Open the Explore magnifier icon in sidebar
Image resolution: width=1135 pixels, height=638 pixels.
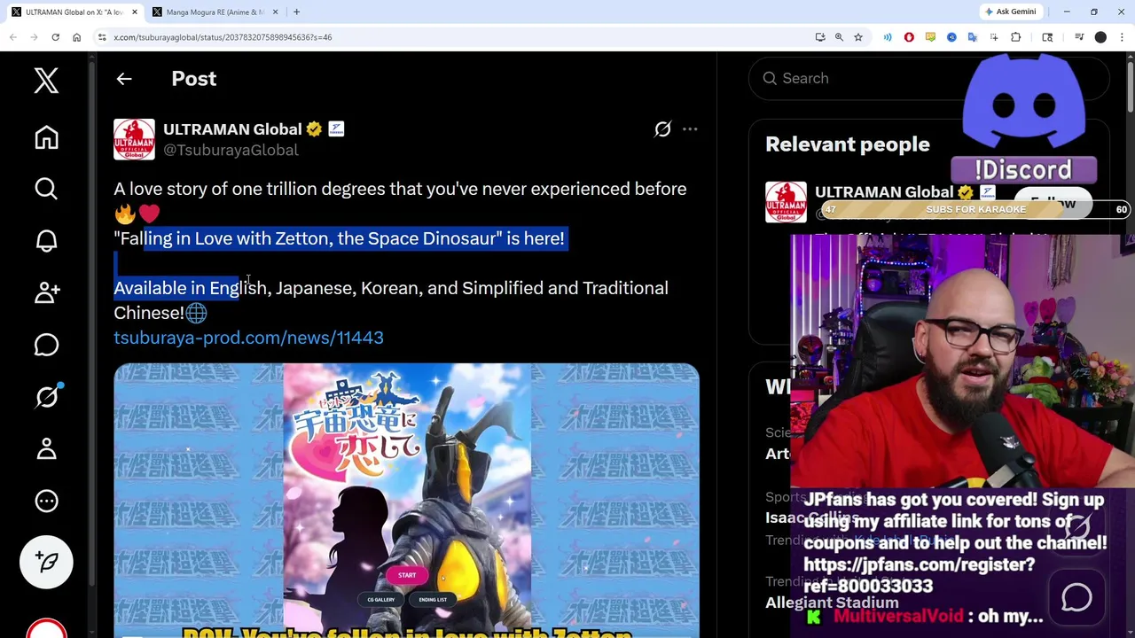click(x=46, y=189)
